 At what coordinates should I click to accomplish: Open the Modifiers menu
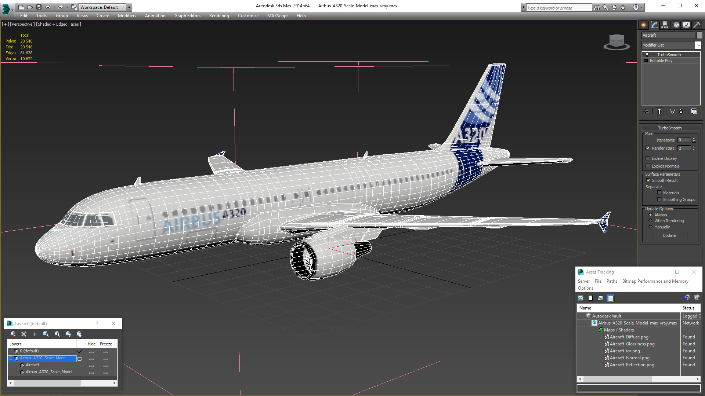click(127, 16)
